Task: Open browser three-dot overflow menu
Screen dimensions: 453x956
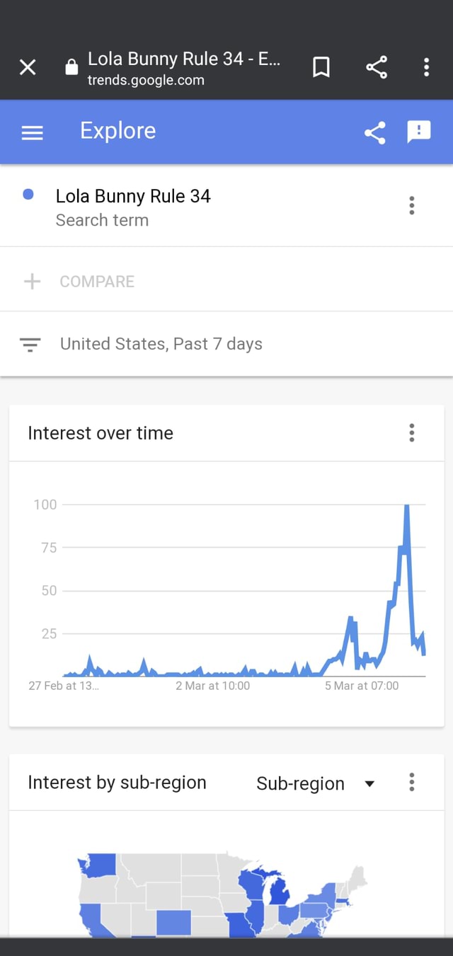Action: tap(426, 67)
